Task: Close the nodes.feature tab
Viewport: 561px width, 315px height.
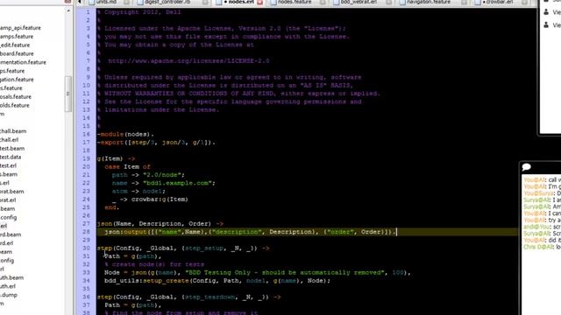Action: pyautogui.click(x=323, y=2)
